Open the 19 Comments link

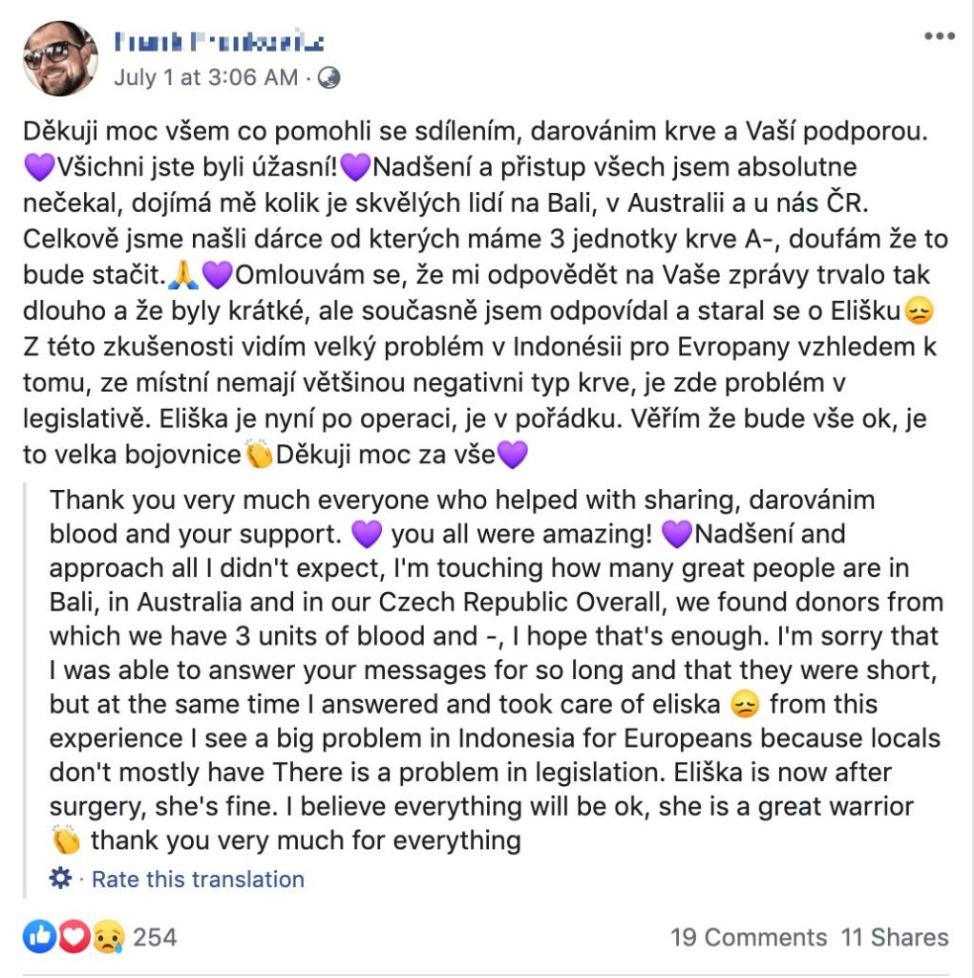click(x=749, y=937)
